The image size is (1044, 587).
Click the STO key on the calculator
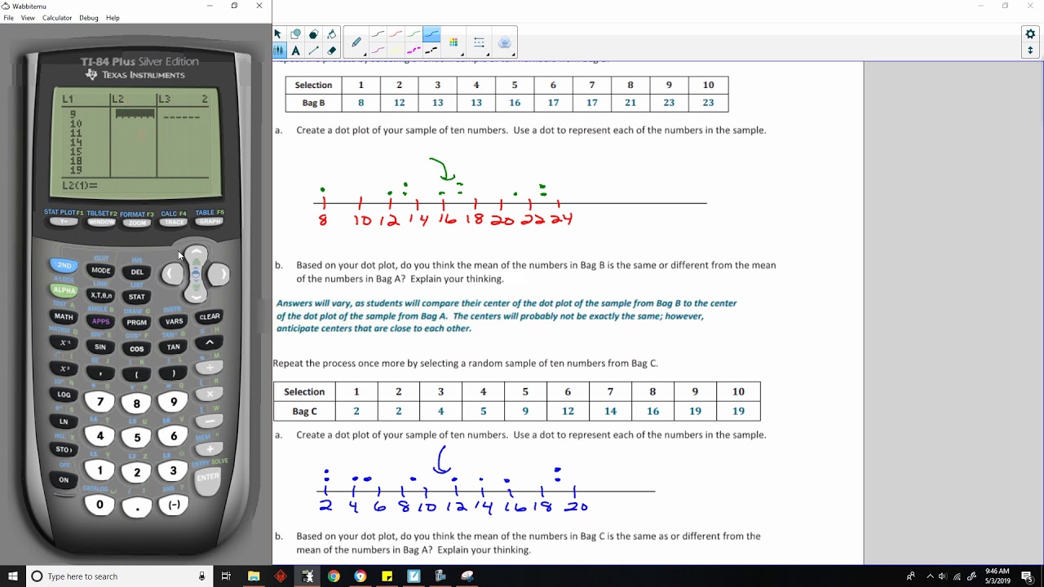64,449
